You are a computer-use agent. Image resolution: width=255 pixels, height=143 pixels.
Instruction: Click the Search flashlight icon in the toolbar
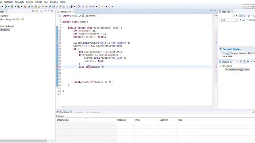(43, 6)
